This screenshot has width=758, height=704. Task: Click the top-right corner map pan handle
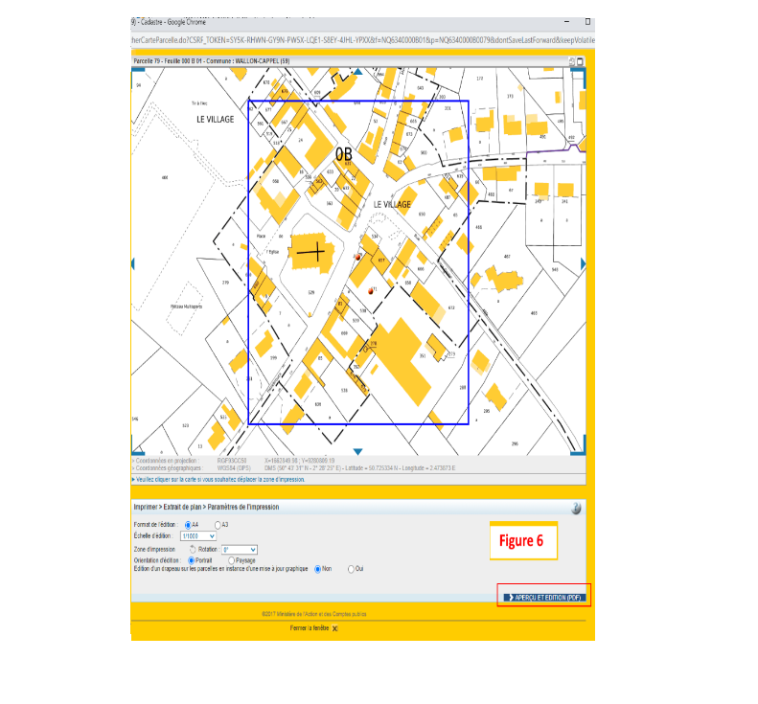pyautogui.click(x=579, y=77)
